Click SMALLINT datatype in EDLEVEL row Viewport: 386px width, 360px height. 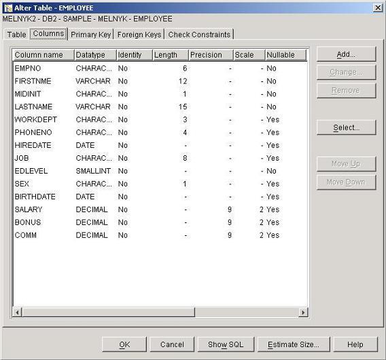pyautogui.click(x=93, y=171)
